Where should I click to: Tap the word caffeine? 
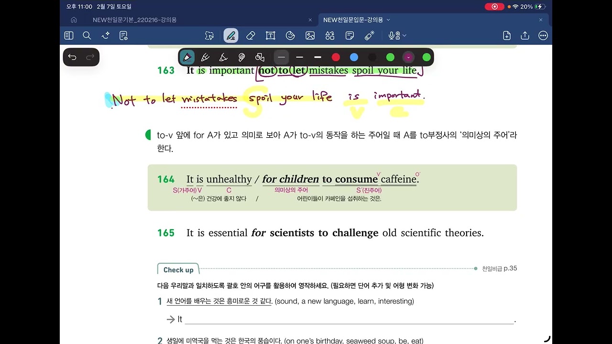point(399,179)
